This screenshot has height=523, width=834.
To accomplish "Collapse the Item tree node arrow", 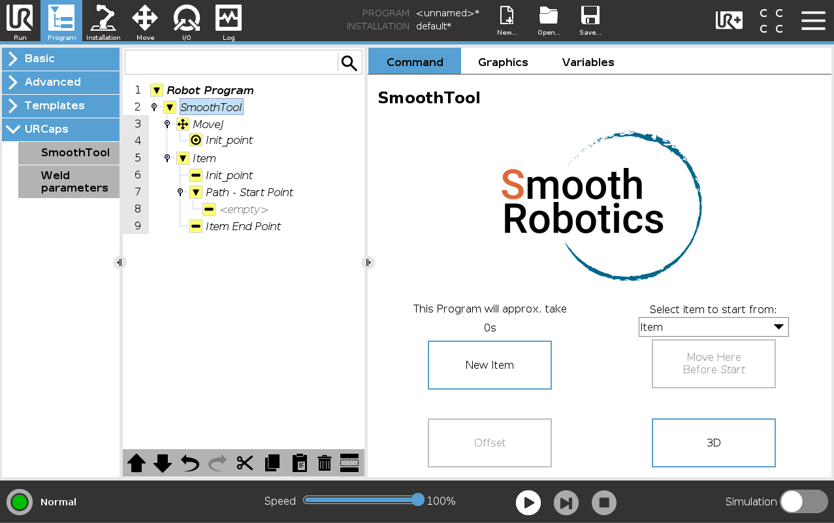I will (x=183, y=158).
